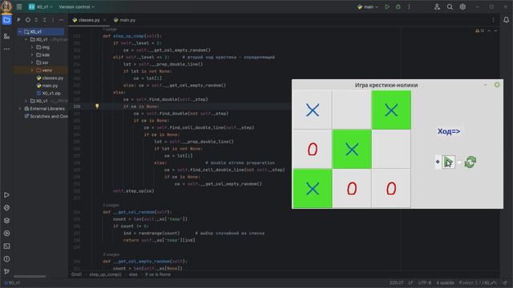Open Python interpreter selector in status bar
This screenshot has height=288, width=513.
click(478, 282)
